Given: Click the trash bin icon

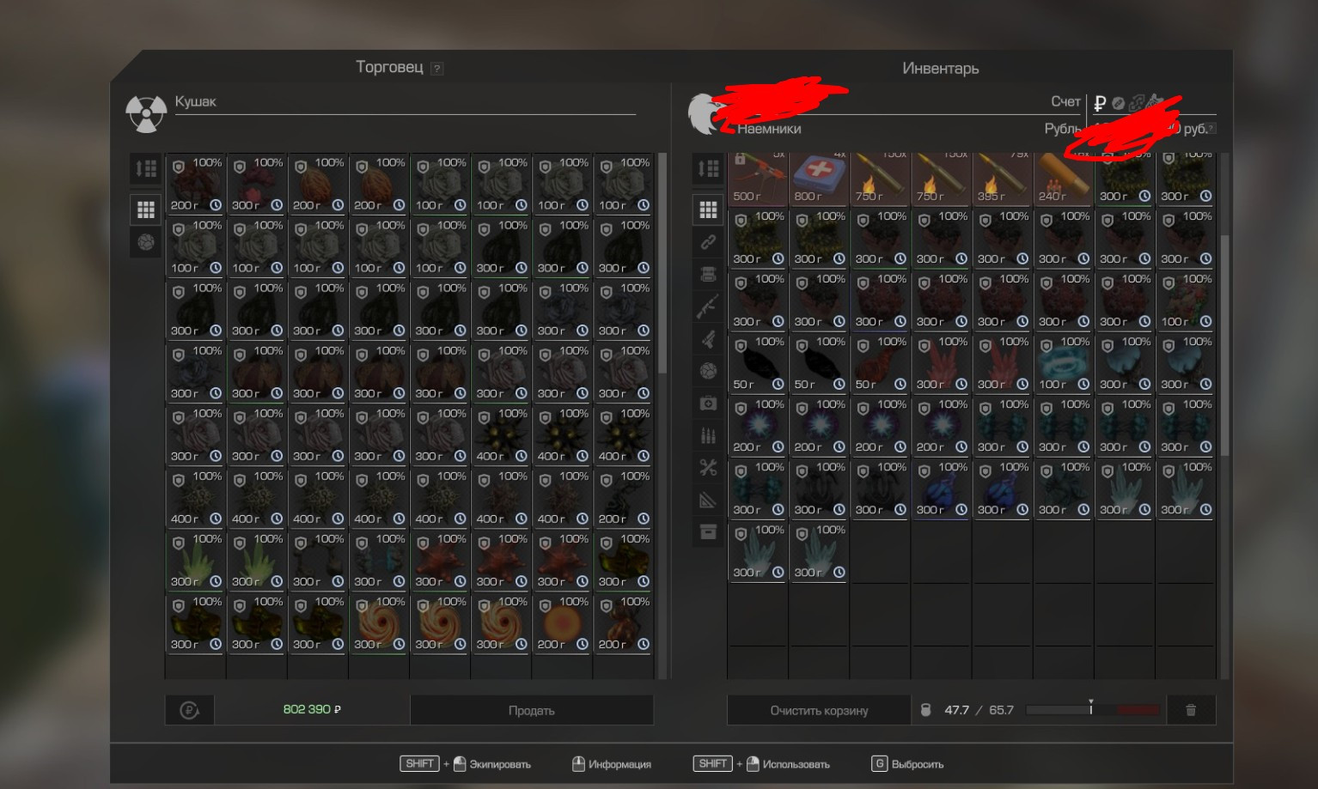Looking at the screenshot, I should (1191, 710).
